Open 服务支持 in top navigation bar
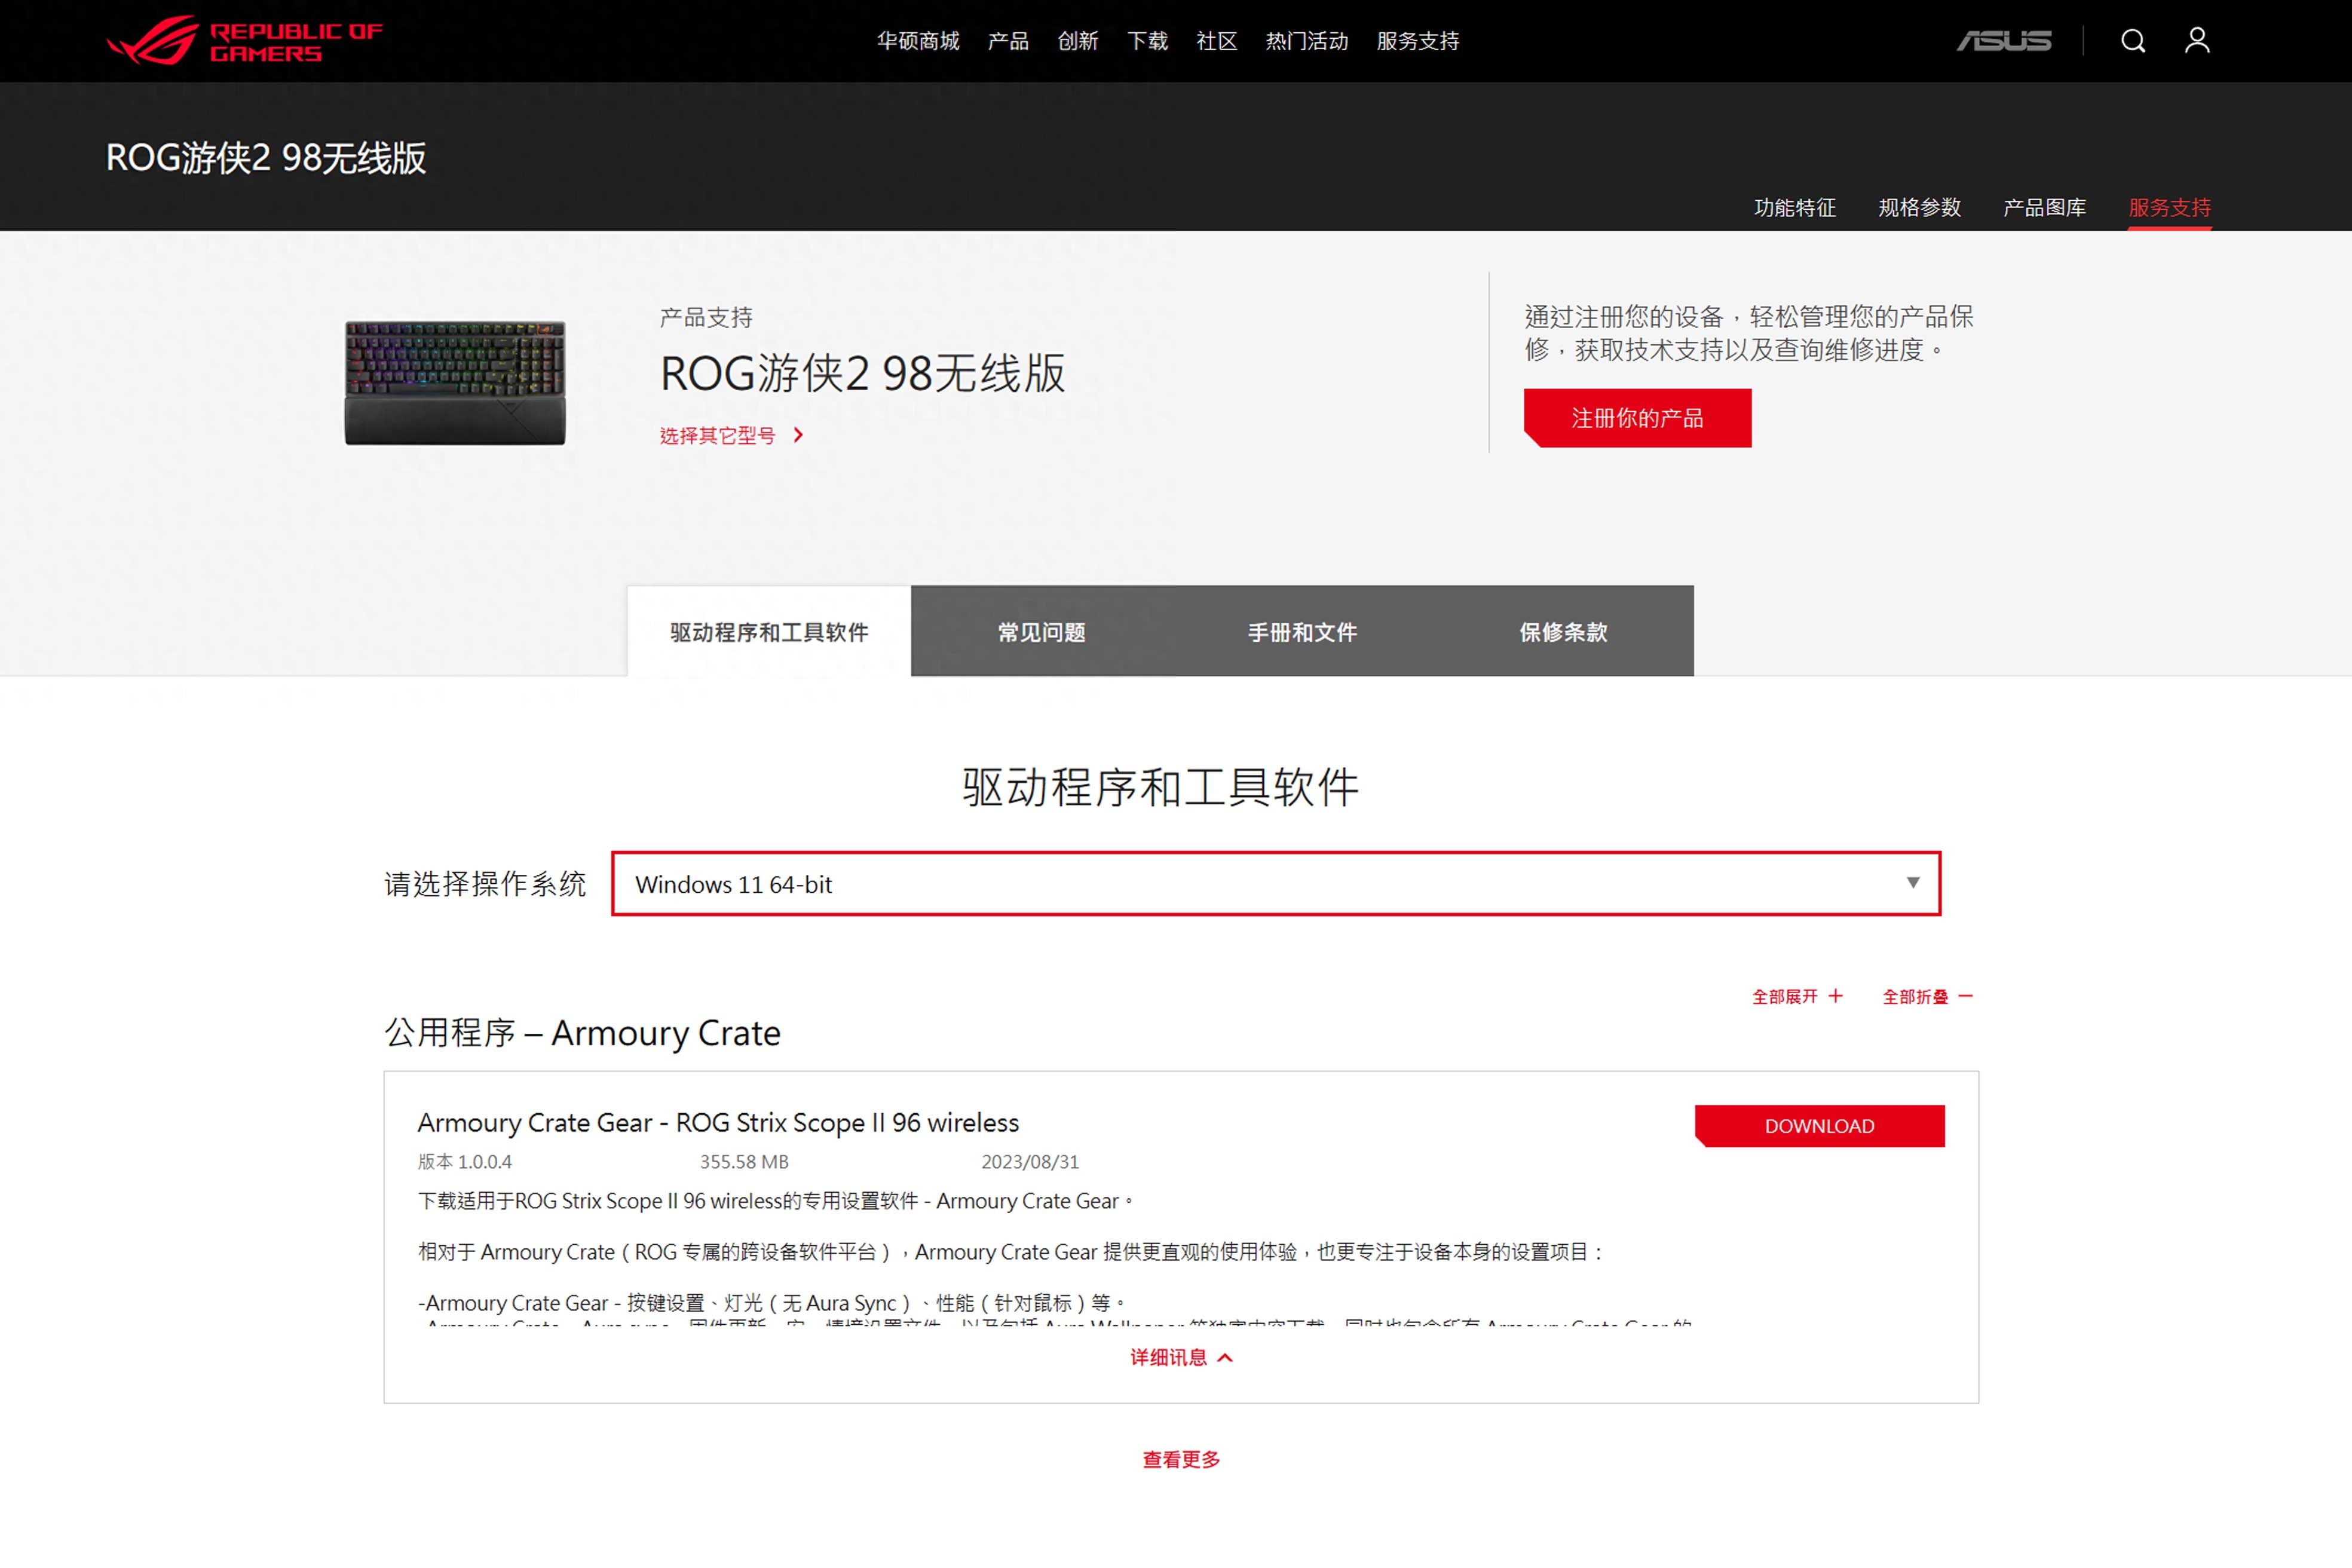The width and height of the screenshot is (2352, 1568). pos(1418,41)
